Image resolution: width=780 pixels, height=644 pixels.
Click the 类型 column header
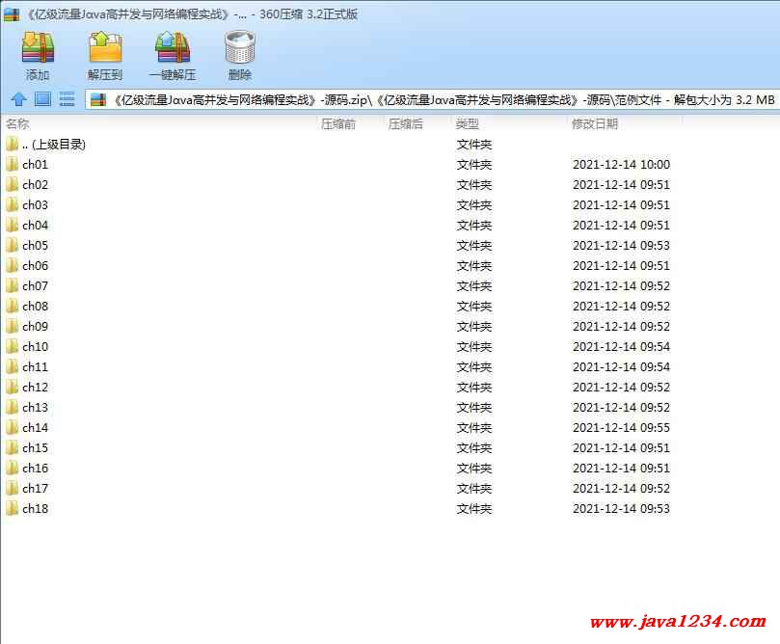pos(467,124)
